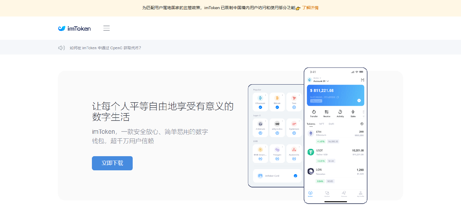
Task: Click the arrow on balance card
Action: pos(359,100)
